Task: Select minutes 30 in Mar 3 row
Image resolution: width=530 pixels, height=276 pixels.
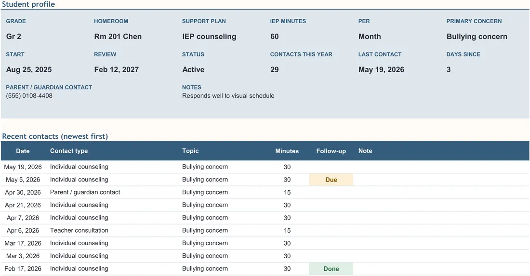Action: [287, 256]
